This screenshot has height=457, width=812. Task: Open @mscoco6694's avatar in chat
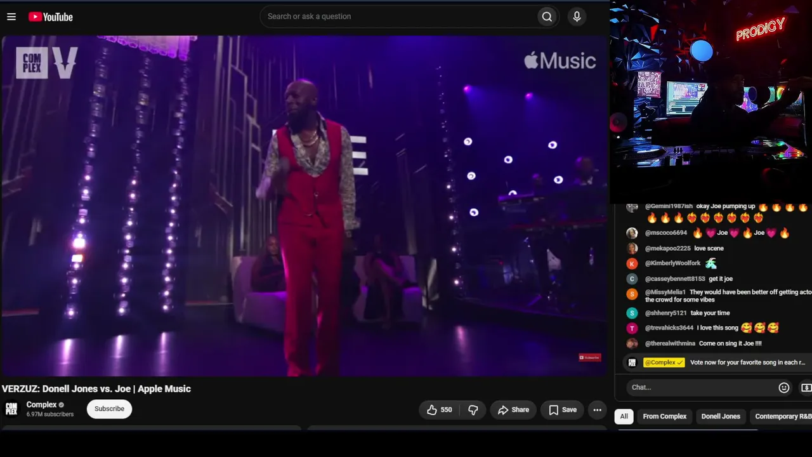click(x=632, y=233)
